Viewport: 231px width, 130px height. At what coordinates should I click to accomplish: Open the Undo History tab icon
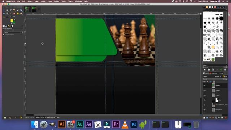9,26
